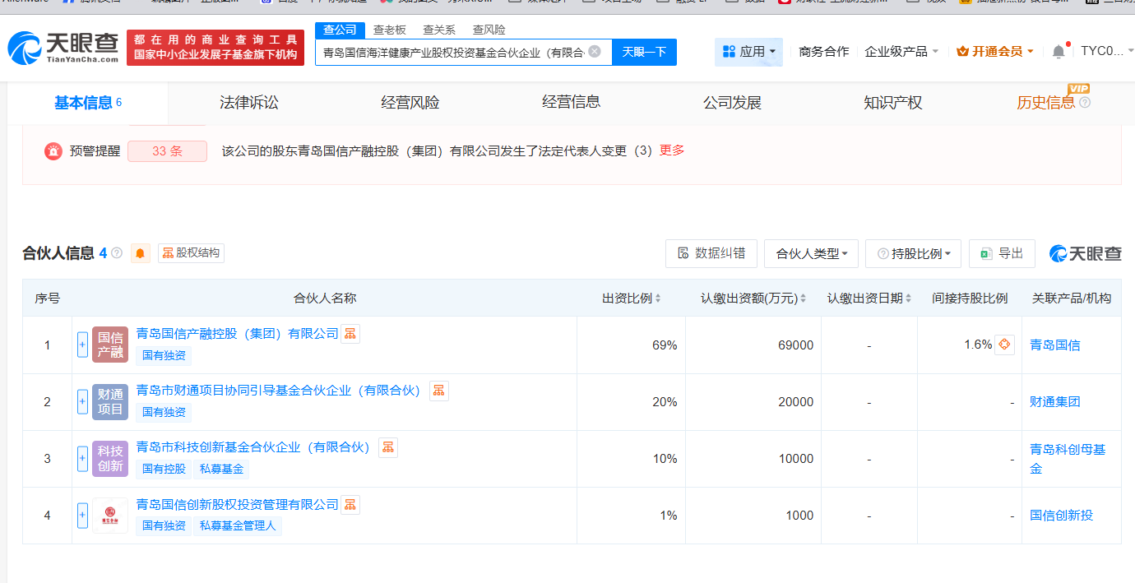Expand row 3 科技创新 partner plus button
The width and height of the screenshot is (1135, 583).
[x=82, y=458]
